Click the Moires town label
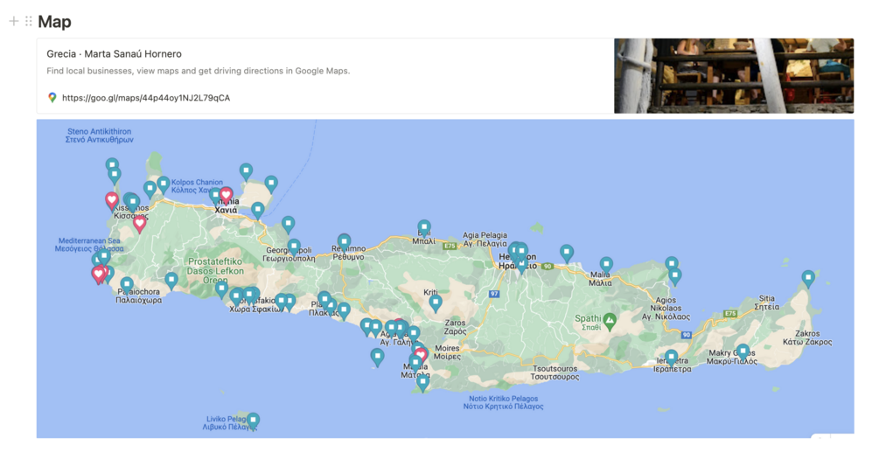Viewport: 879px width, 459px height. (447, 352)
